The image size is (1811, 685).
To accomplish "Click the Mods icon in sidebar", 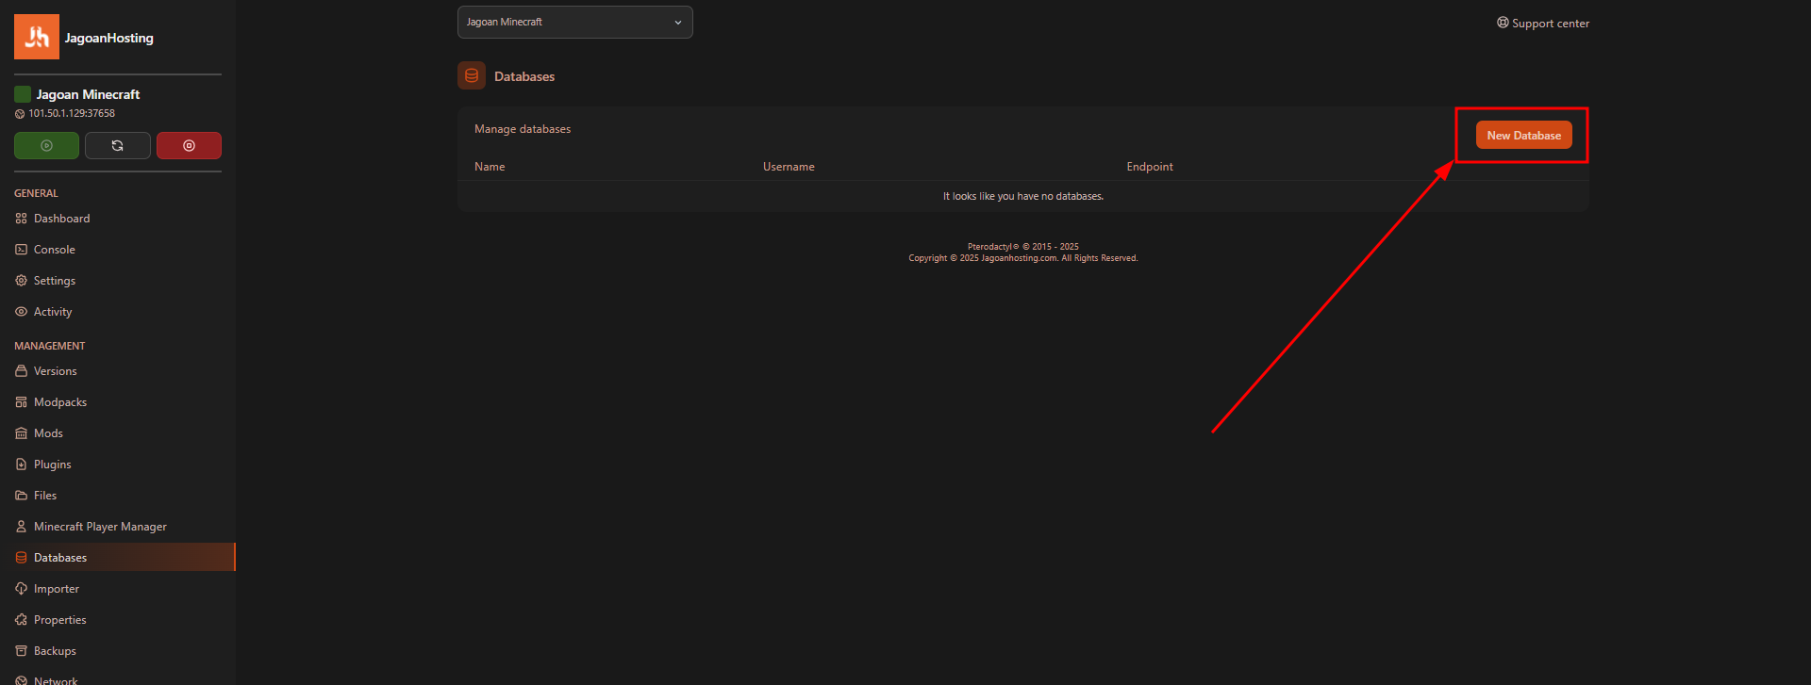I will pyautogui.click(x=21, y=433).
